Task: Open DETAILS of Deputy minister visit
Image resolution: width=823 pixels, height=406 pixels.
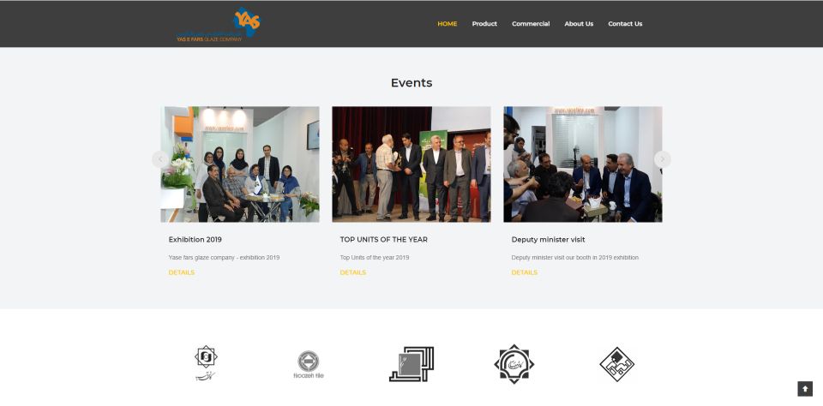Action: (525, 272)
